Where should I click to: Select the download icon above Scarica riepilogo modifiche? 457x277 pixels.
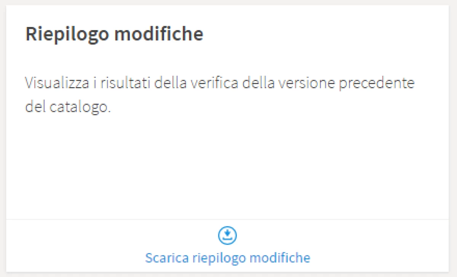pyautogui.click(x=227, y=236)
